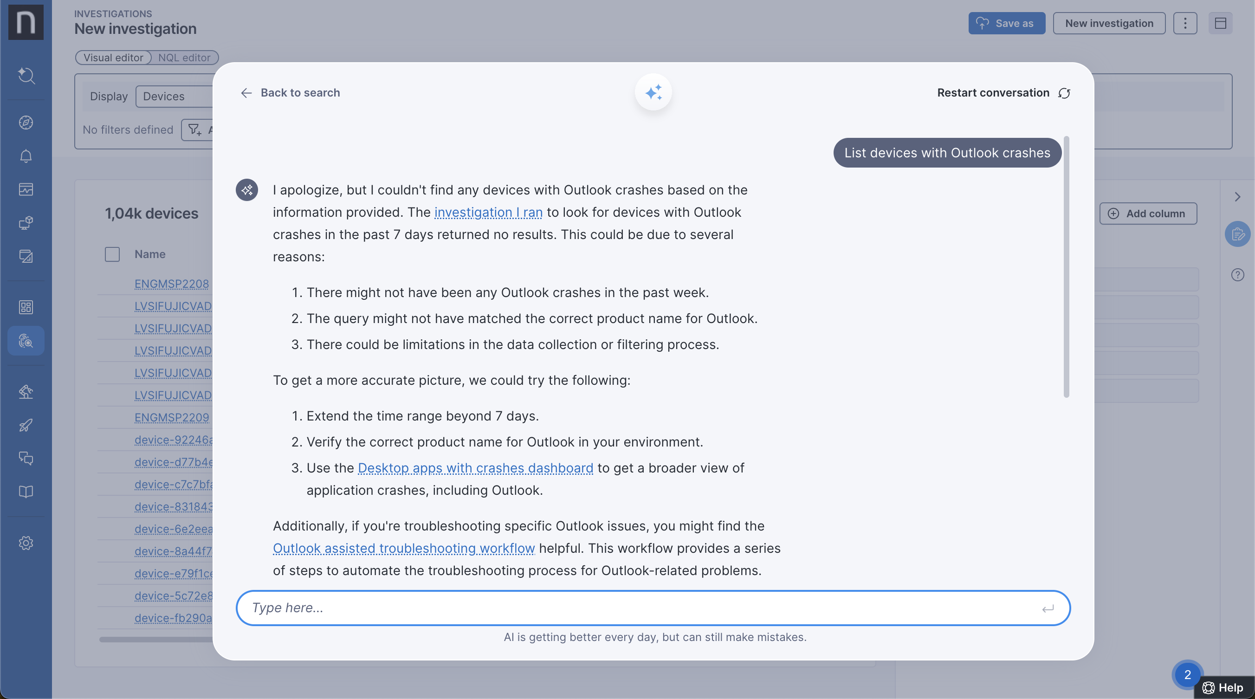Open the 'investigation I ran' link
The image size is (1255, 699).
click(x=488, y=213)
